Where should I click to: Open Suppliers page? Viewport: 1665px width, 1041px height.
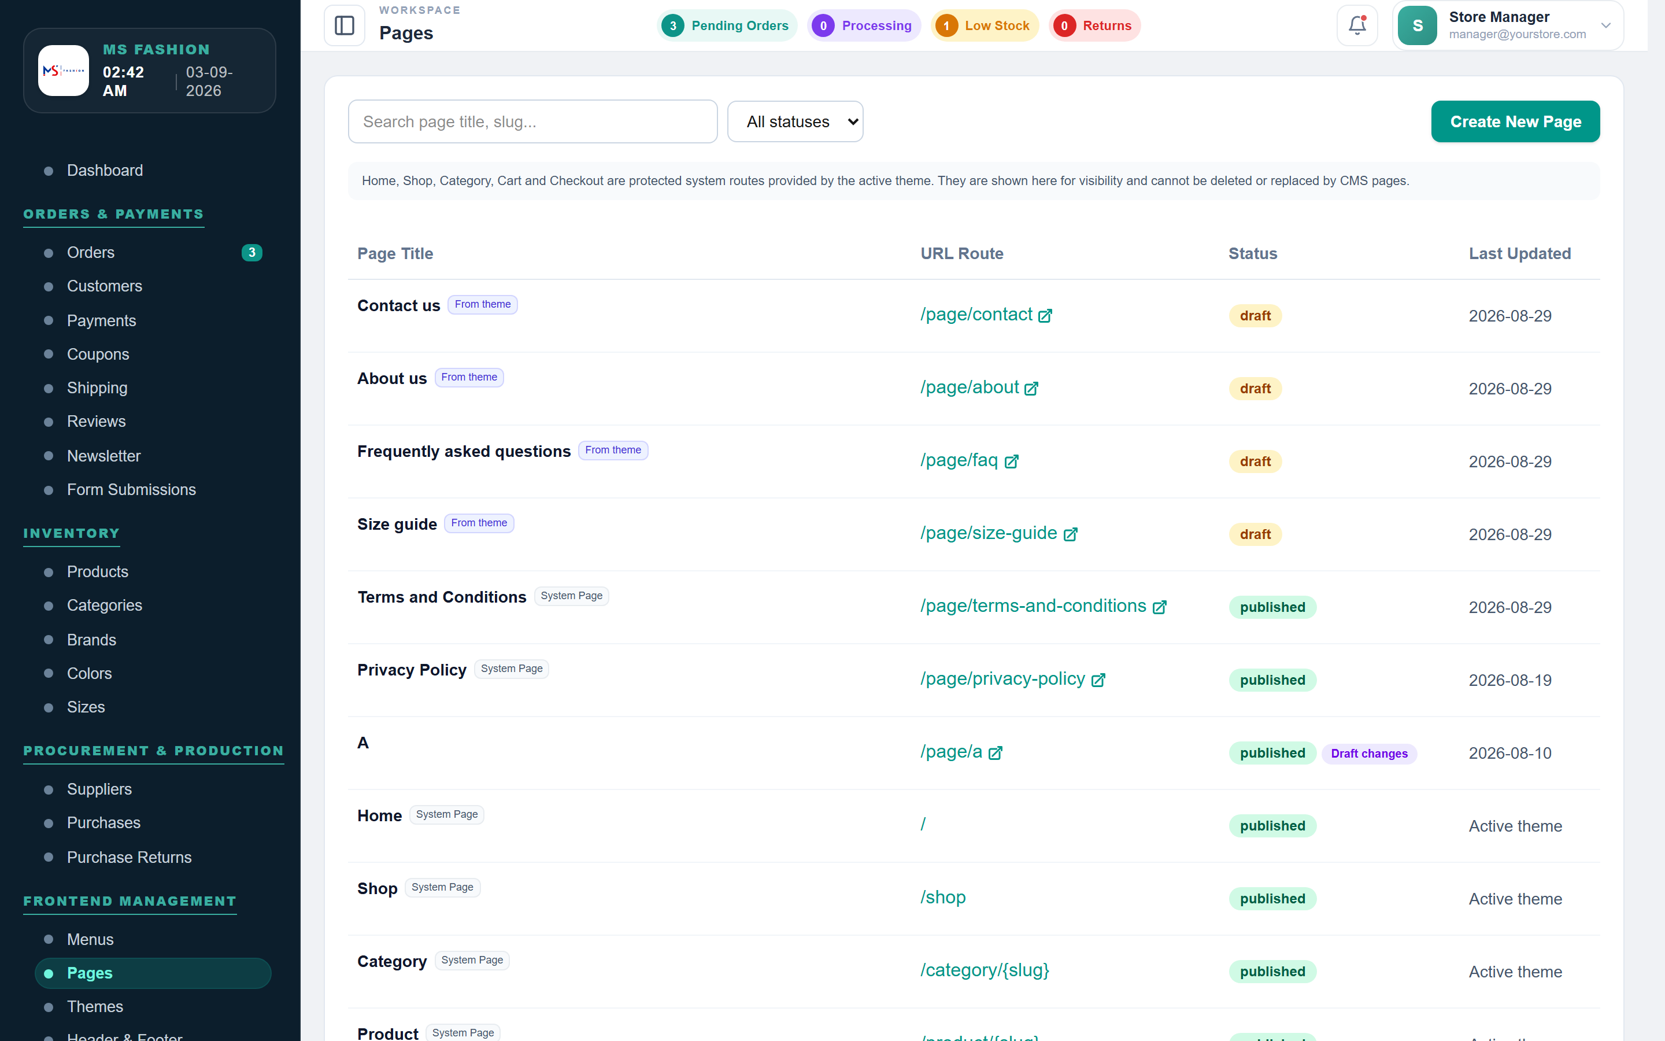[99, 789]
